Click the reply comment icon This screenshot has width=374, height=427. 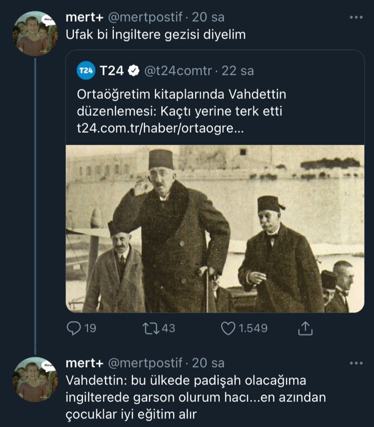pos(74,328)
